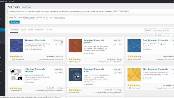Open Regenerate Thumbnails Reminder title link
The width and height of the screenshot is (174, 98).
(94, 41)
